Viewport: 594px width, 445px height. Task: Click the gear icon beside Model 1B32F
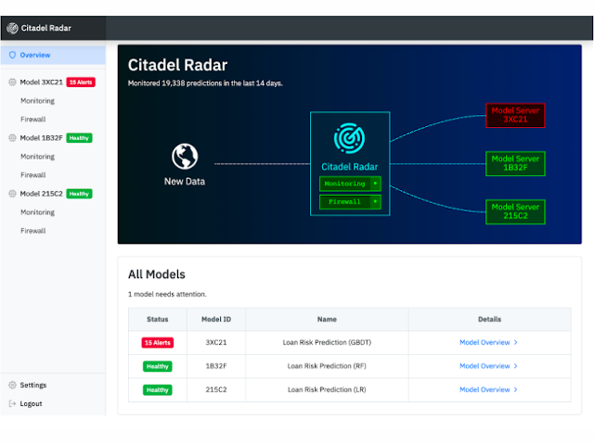(x=12, y=138)
